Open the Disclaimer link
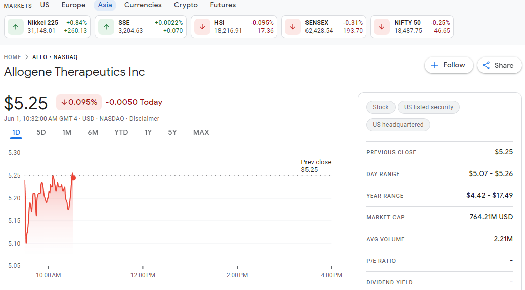 tap(144, 119)
